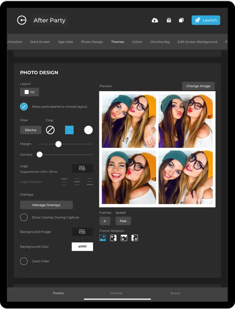The image size is (235, 309).
Task: Click the duplicate icon beside the print icon
Action: coord(181,20)
